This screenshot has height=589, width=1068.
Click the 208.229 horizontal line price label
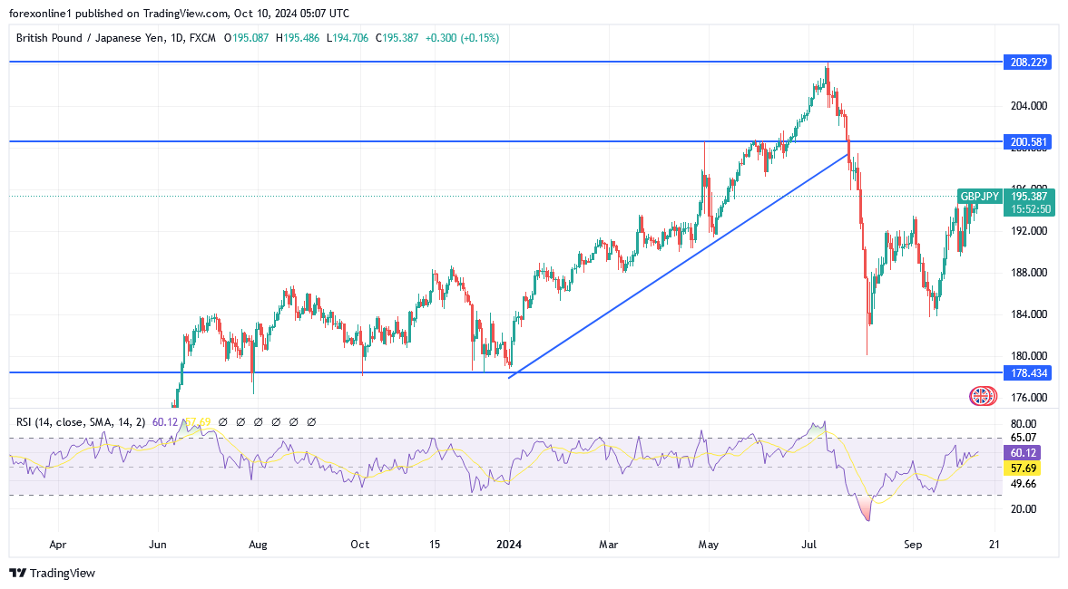coord(1029,62)
